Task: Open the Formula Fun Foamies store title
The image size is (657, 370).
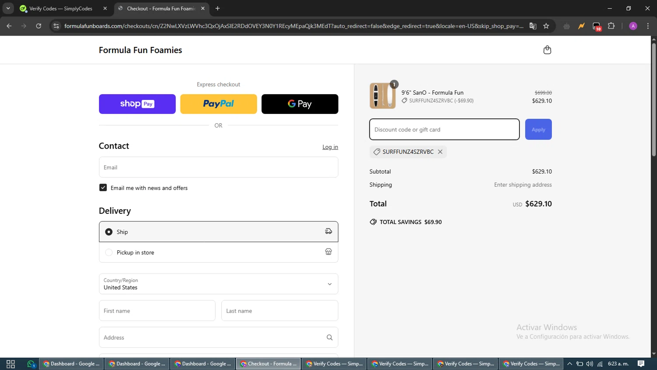Action: click(x=140, y=50)
